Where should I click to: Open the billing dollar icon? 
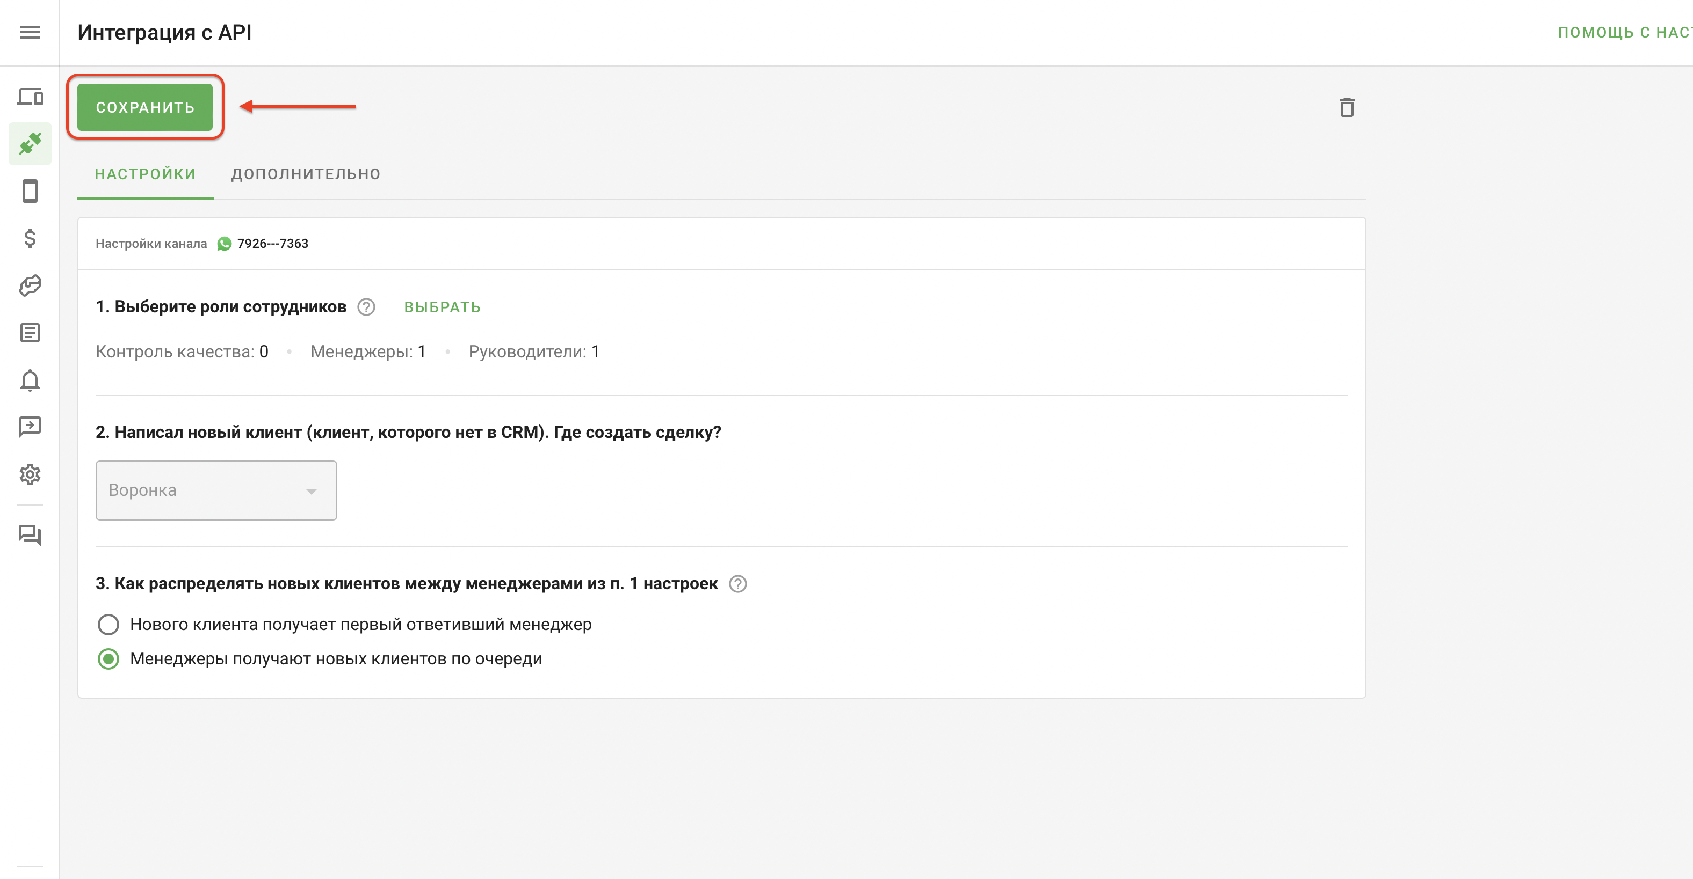30,238
